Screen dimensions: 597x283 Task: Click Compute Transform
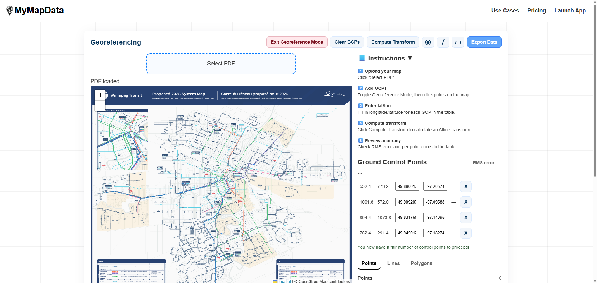pyautogui.click(x=393, y=42)
